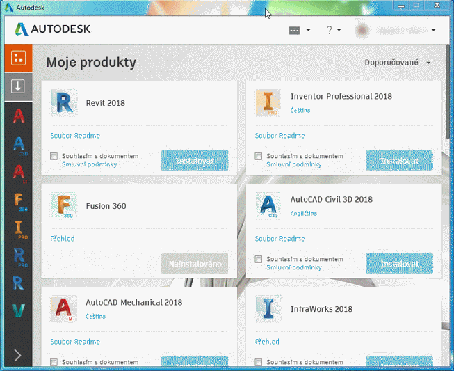Viewport: 454px width, 371px height.
Task: Click the Inventor Professional 2018 product logo
Action: [268, 102]
